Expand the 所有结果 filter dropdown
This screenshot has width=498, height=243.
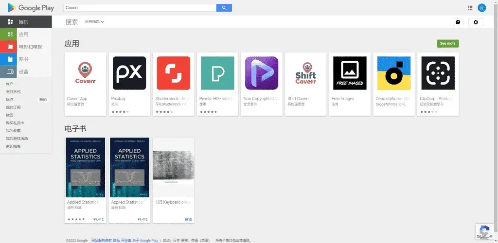pos(94,21)
